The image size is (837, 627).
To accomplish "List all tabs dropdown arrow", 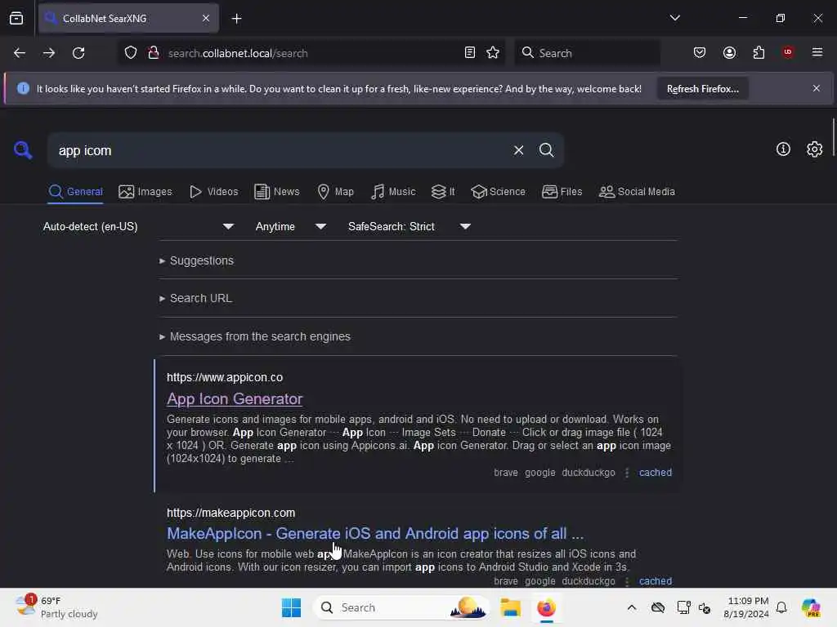I will click(x=674, y=18).
